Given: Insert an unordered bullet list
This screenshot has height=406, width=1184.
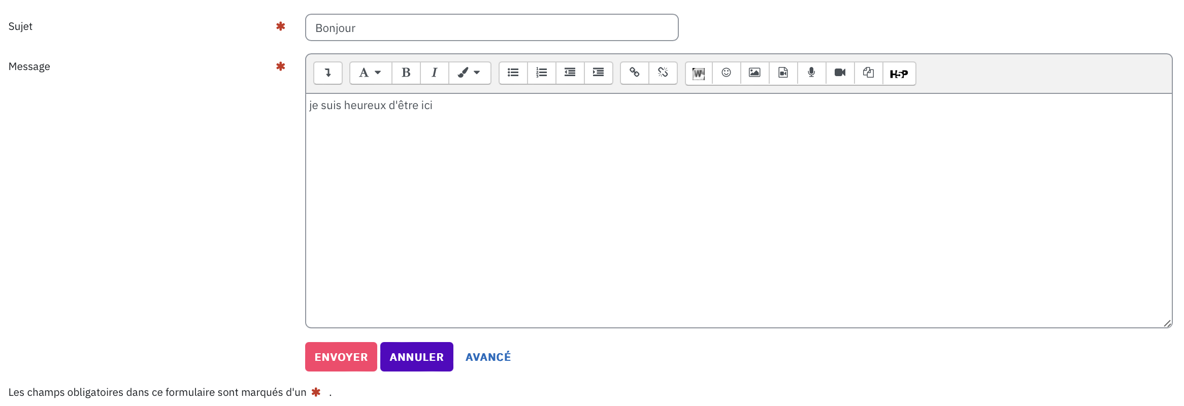Looking at the screenshot, I should (513, 73).
